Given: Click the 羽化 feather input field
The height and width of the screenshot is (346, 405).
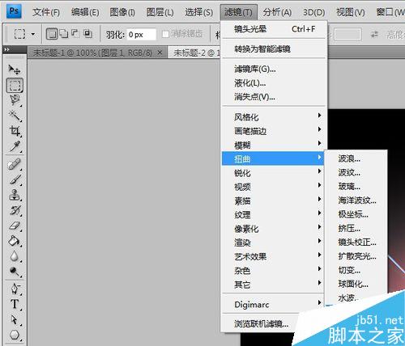Looking at the screenshot, I should pyautogui.click(x=141, y=34).
